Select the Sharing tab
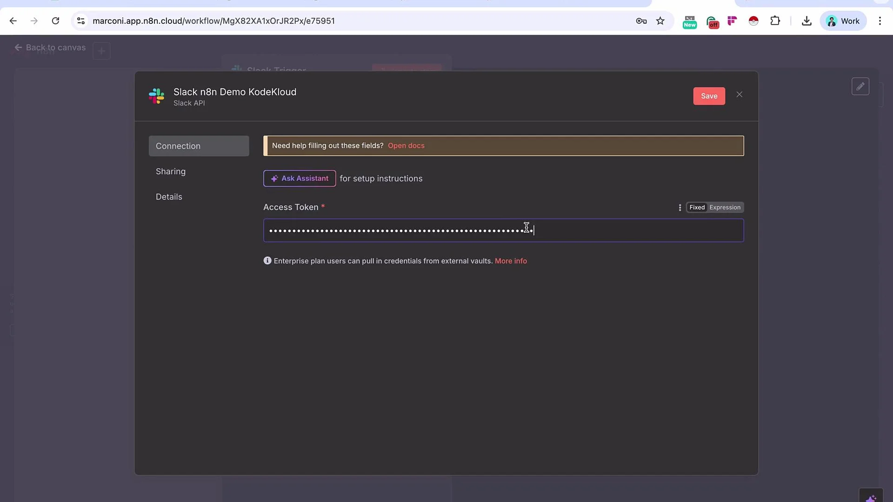893x502 pixels. point(199,172)
